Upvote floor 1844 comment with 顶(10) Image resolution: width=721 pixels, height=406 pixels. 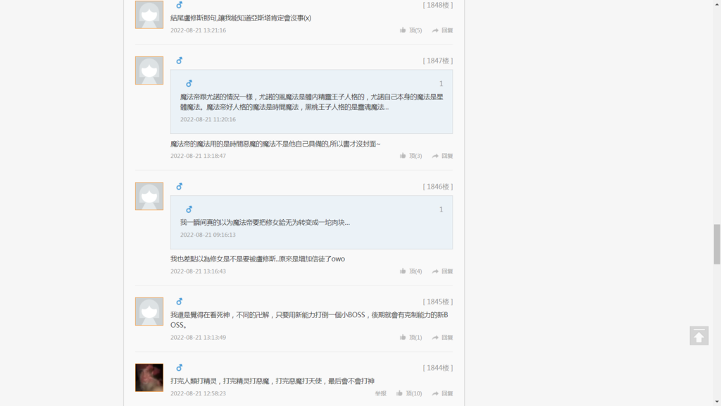tap(409, 393)
